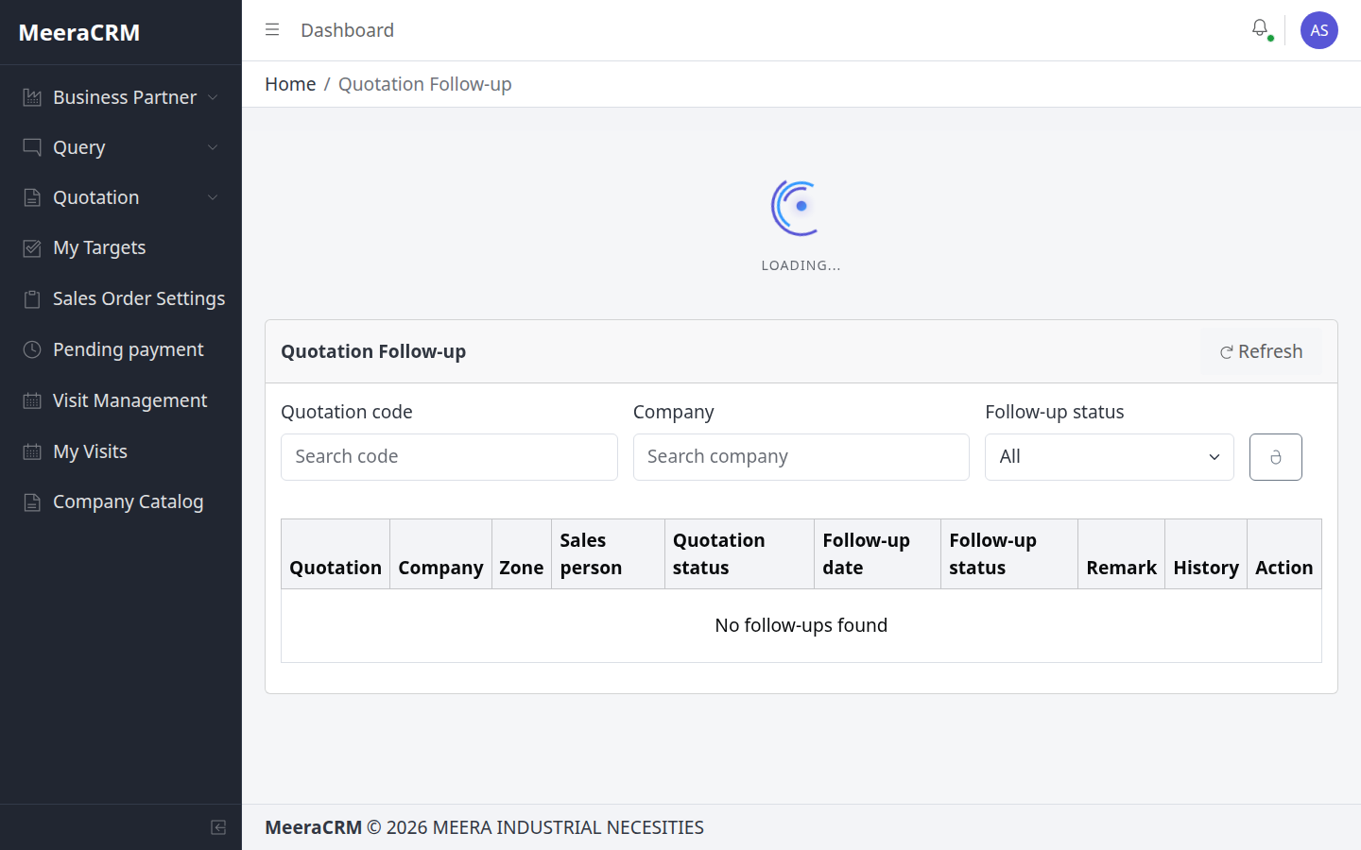
Task: Open My Visits menu item
Action: pyautogui.click(x=121, y=451)
